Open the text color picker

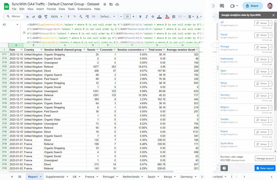[159, 17]
